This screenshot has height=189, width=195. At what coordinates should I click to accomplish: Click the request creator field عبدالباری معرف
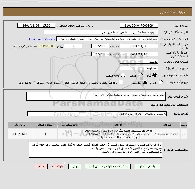[x=107, y=39]
